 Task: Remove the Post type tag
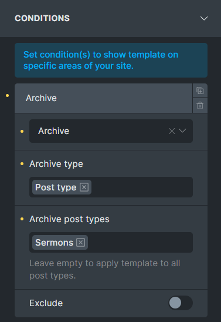click(84, 187)
